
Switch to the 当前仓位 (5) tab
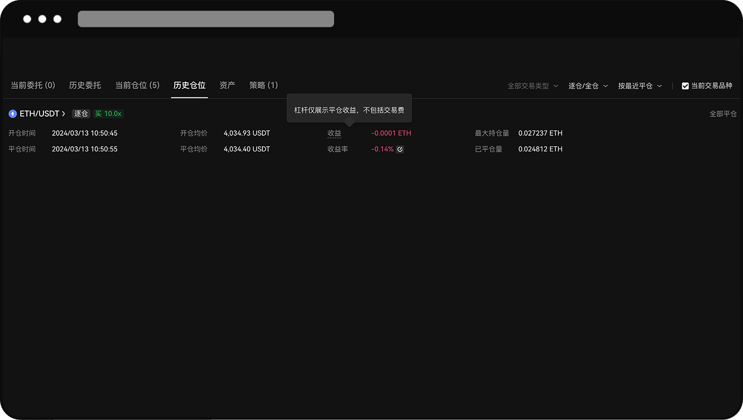[137, 85]
